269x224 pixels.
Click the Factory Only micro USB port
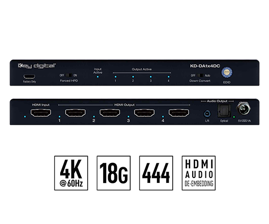point(29,76)
